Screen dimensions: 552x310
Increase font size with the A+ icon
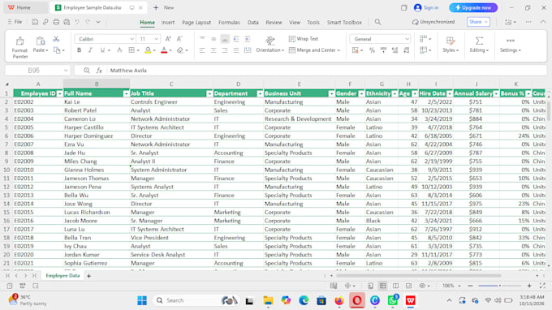[168, 39]
